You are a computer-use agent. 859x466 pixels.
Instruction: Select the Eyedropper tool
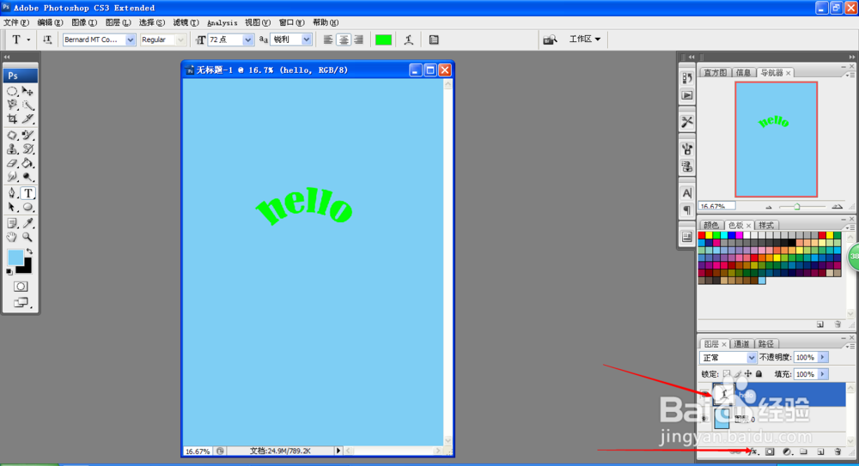28,223
